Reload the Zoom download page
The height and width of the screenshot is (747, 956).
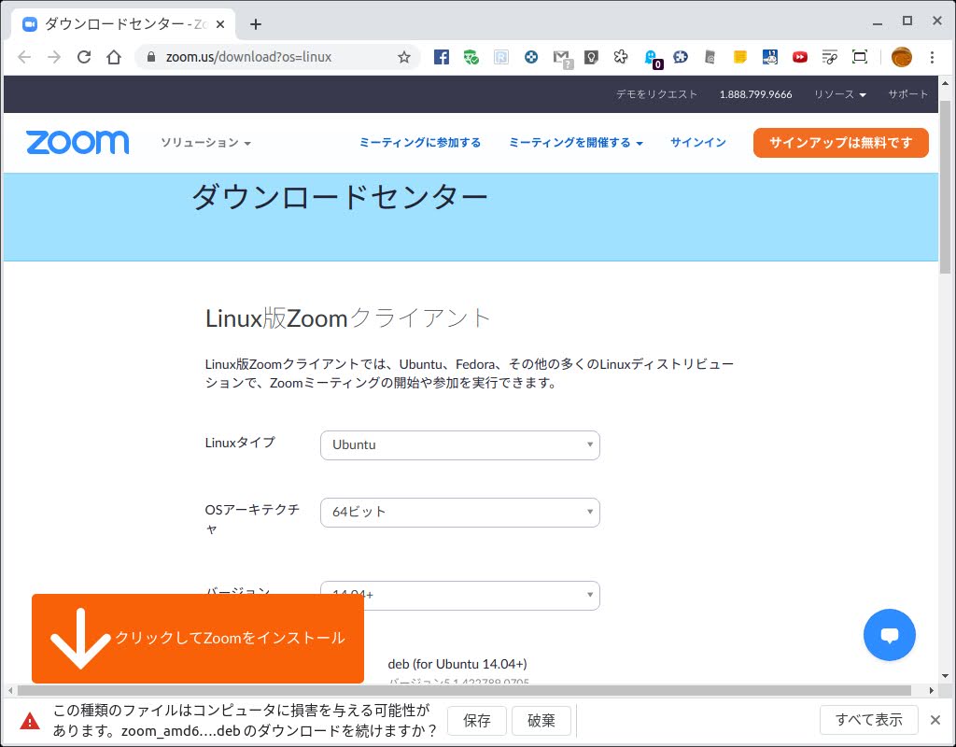(x=84, y=57)
